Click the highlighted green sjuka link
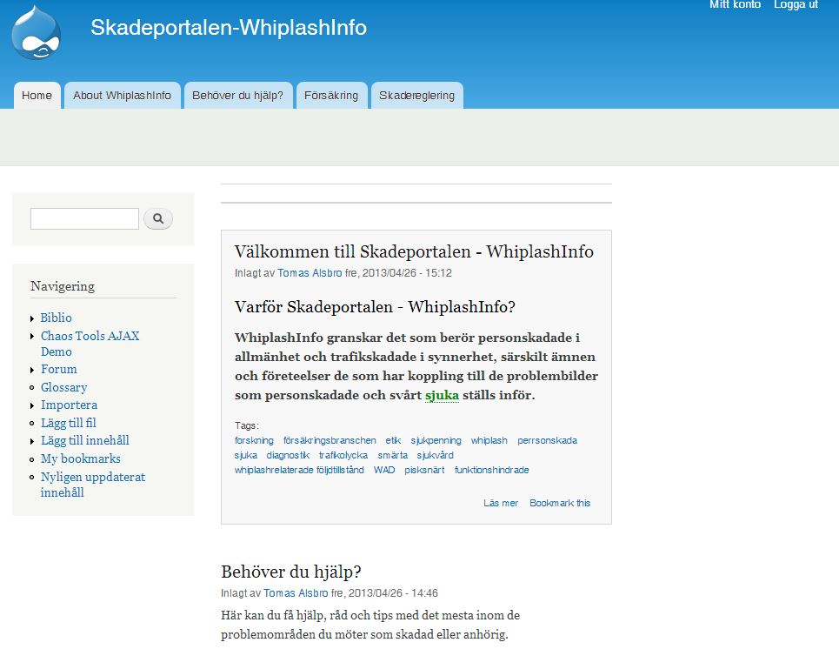 pyautogui.click(x=442, y=395)
